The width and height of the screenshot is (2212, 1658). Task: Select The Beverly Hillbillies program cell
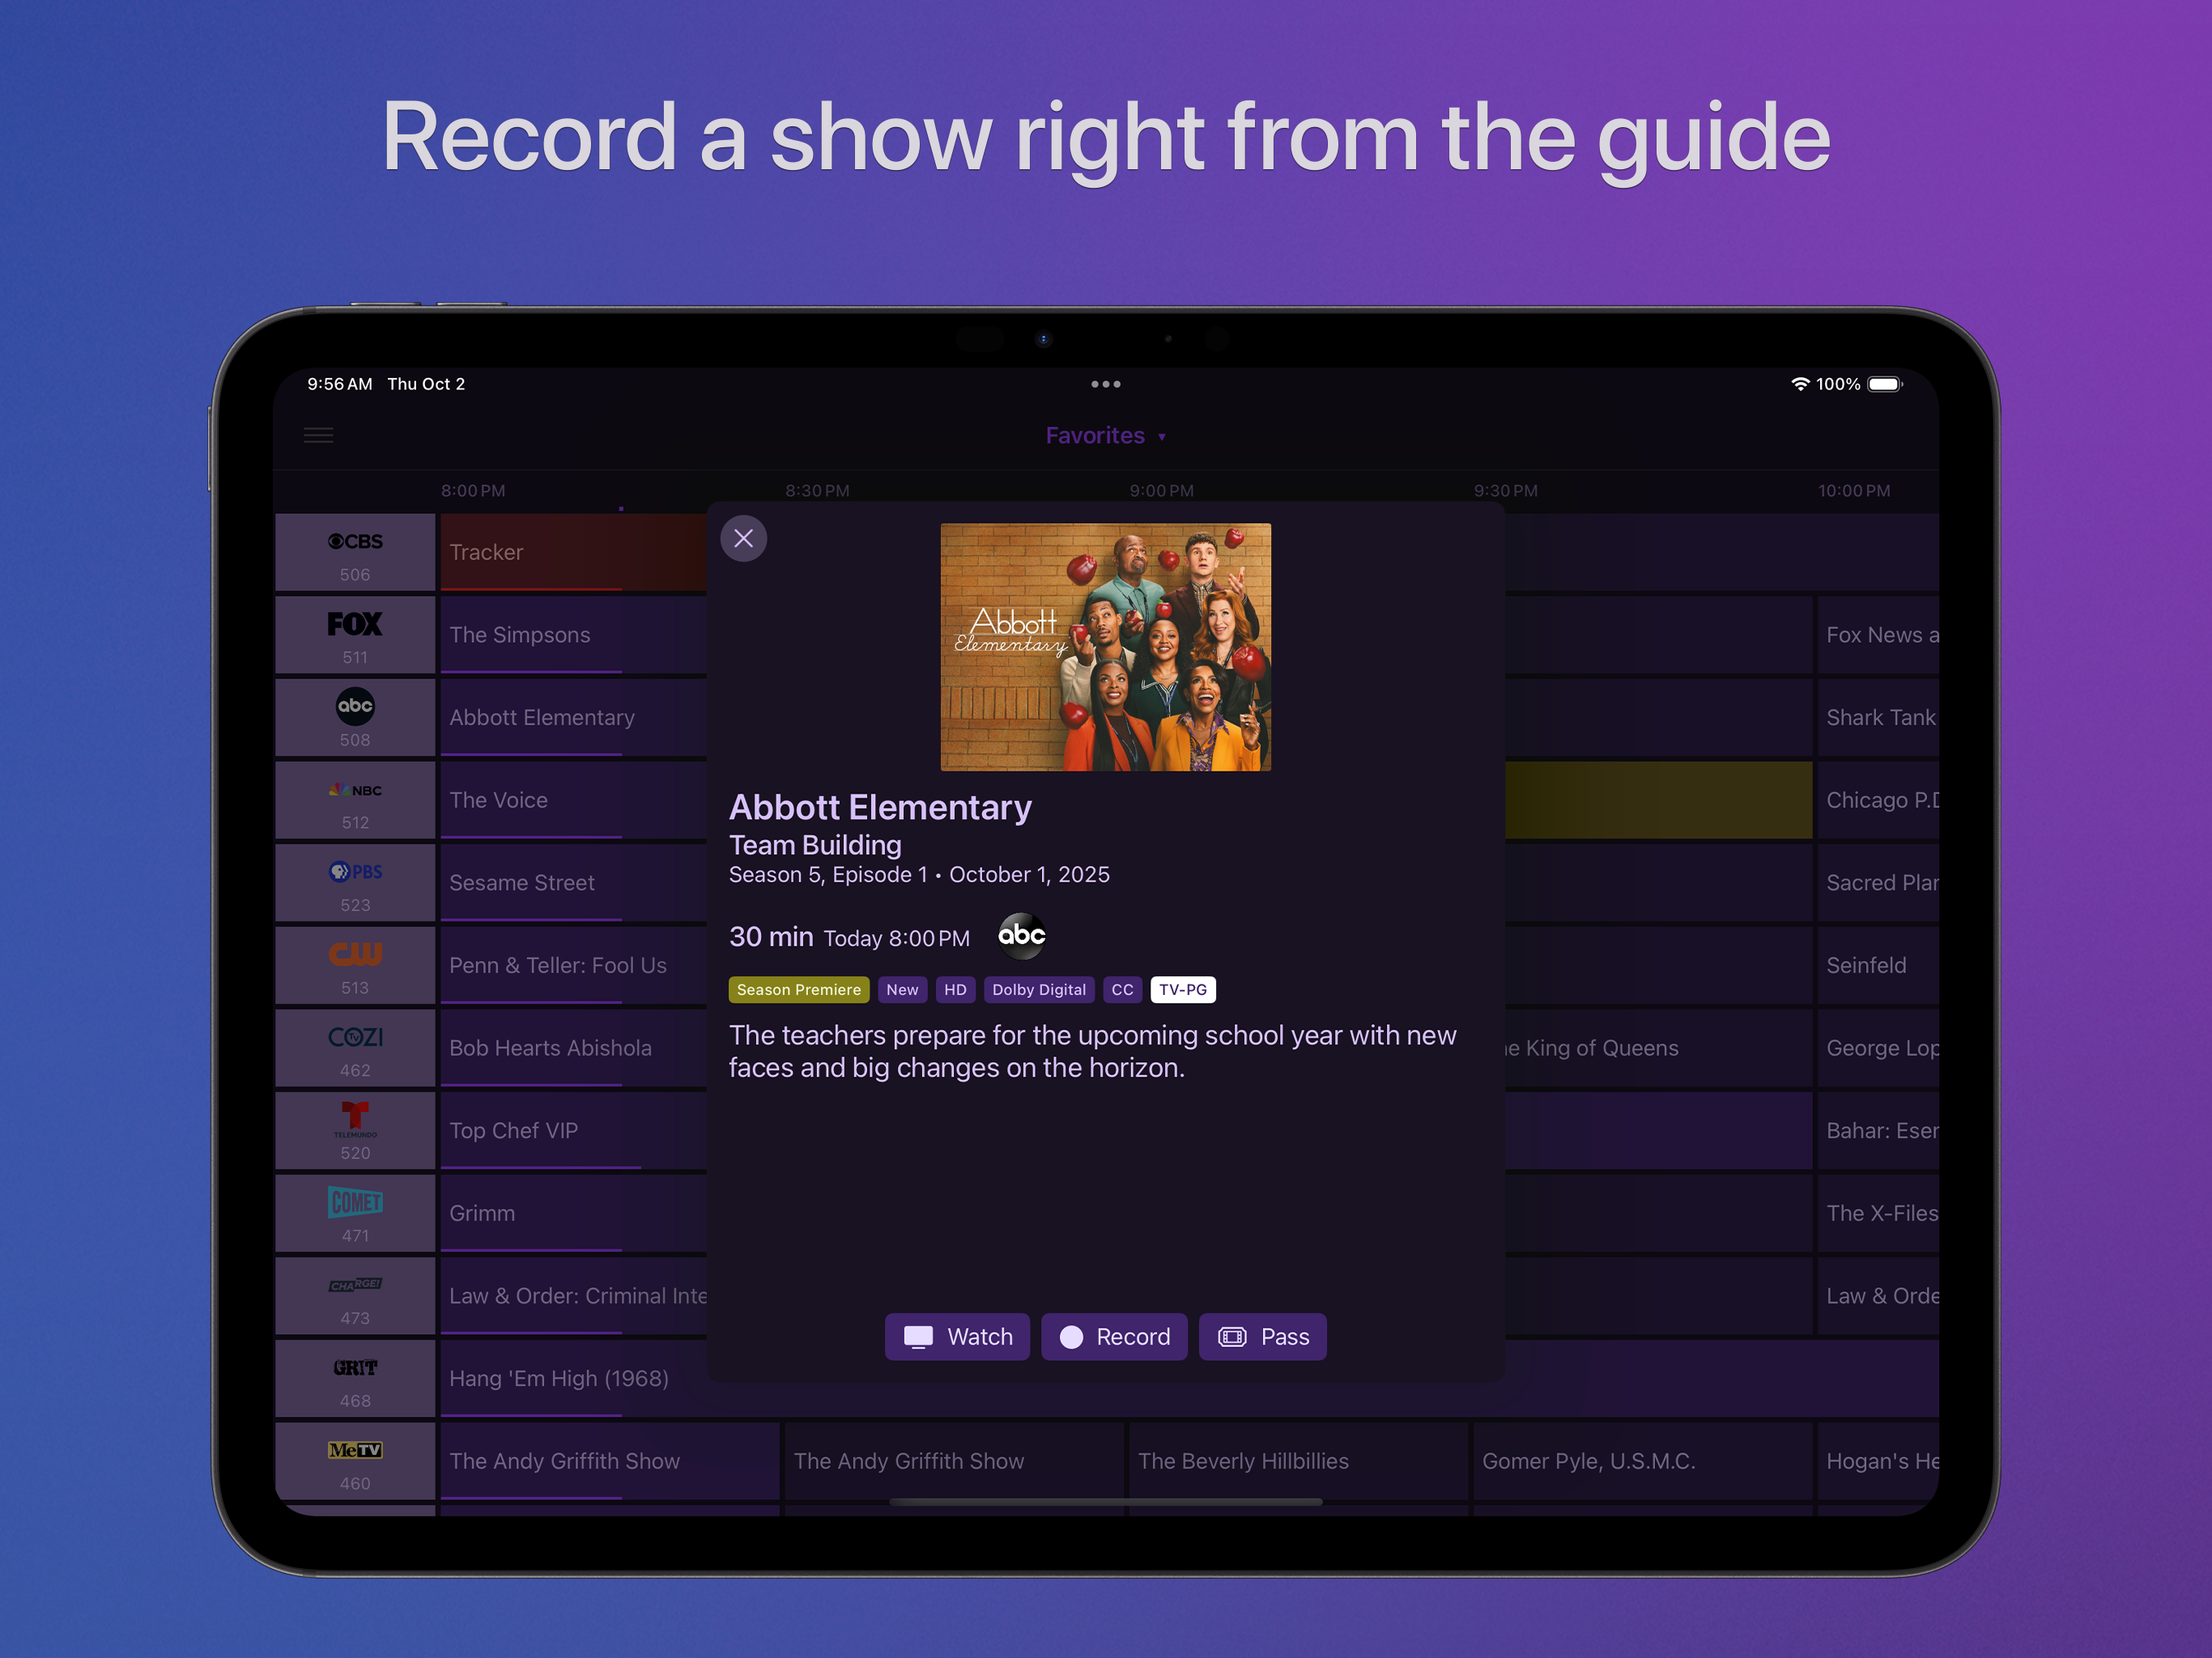(1298, 1462)
